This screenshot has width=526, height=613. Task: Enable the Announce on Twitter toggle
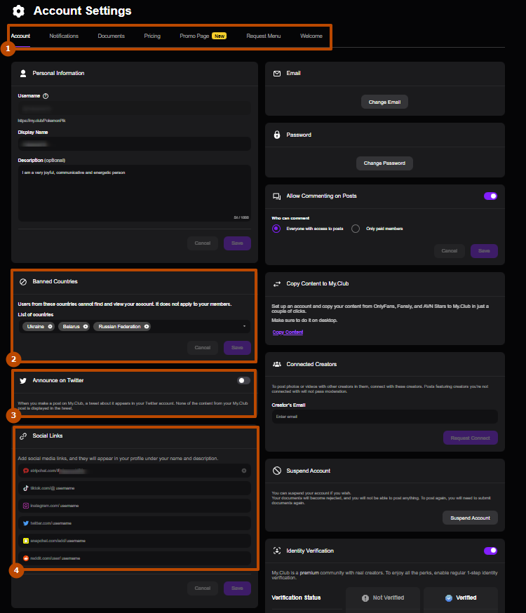coord(243,380)
